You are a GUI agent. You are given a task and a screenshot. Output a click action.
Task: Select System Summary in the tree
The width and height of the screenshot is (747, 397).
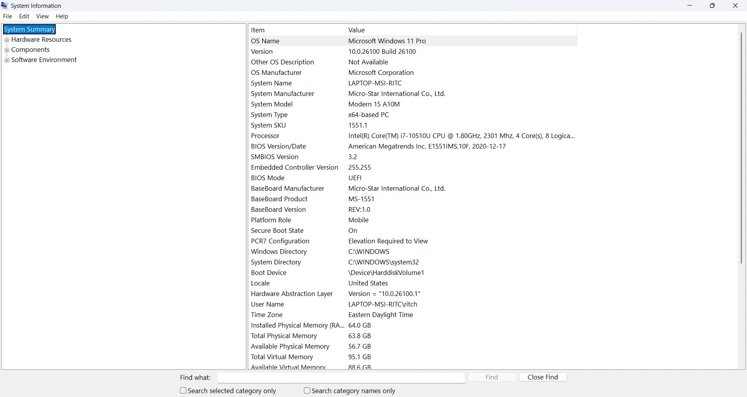30,30
